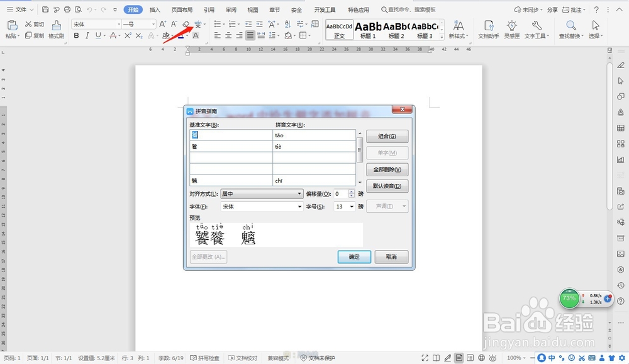
Task: Switch to the Insert (插入) tab
Action: (x=155, y=9)
